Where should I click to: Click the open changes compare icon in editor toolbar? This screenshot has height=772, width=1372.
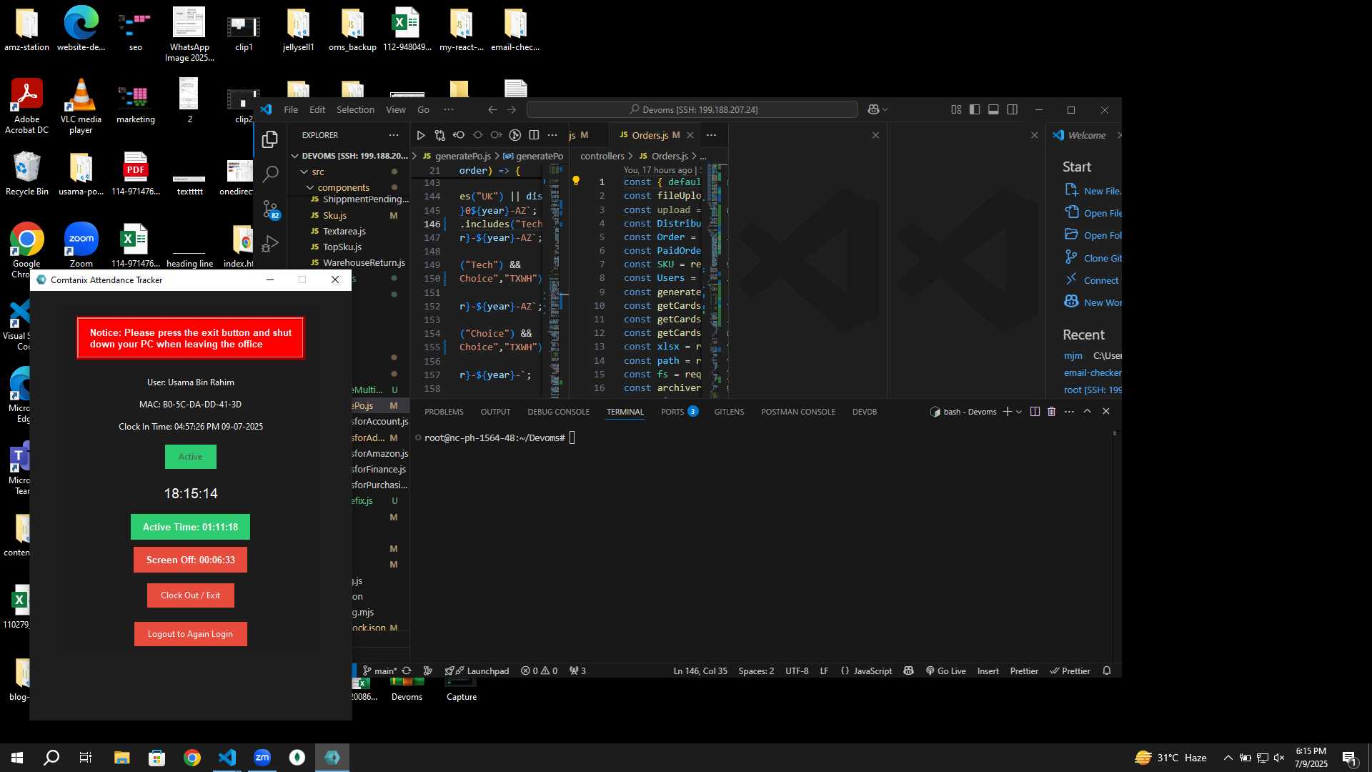coord(439,135)
